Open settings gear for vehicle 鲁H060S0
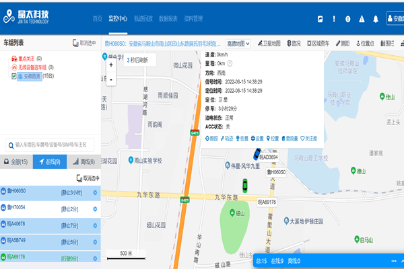404x269 pixels. [95, 192]
